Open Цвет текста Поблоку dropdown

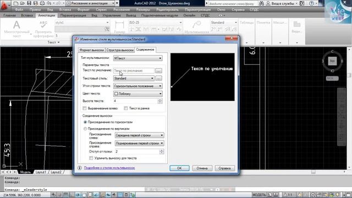tap(138, 94)
